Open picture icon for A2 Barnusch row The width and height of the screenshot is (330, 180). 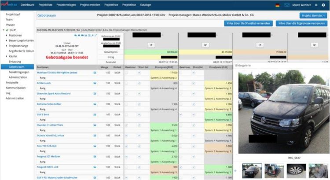(95, 83)
